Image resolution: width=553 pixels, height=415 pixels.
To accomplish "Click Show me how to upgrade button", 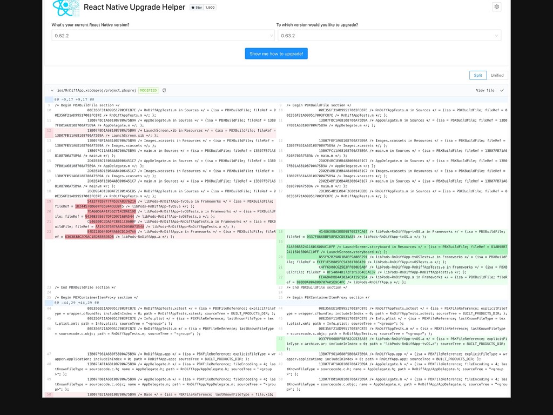I will tap(276, 53).
